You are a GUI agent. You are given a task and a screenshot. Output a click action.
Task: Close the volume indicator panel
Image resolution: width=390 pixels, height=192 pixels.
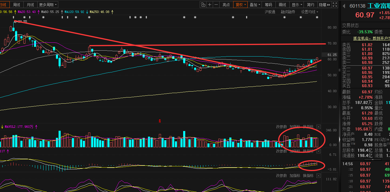pos(318,127)
